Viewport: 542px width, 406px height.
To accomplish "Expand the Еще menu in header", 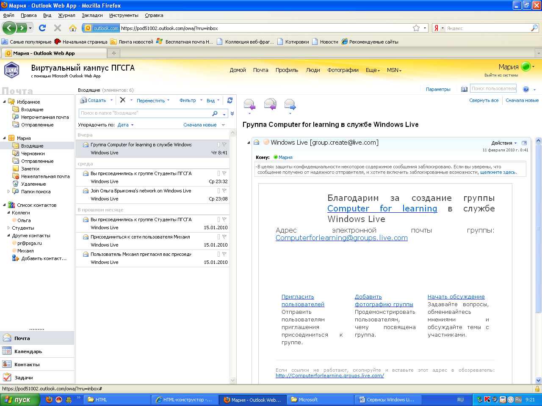I will pyautogui.click(x=373, y=70).
